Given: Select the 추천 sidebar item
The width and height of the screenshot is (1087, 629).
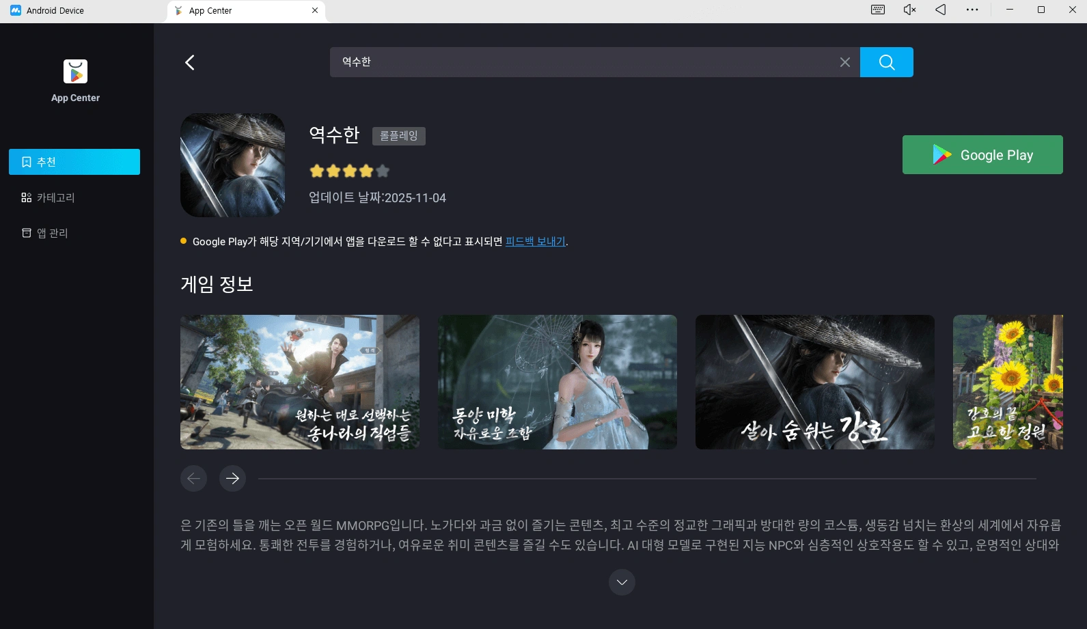Looking at the screenshot, I should 74,162.
